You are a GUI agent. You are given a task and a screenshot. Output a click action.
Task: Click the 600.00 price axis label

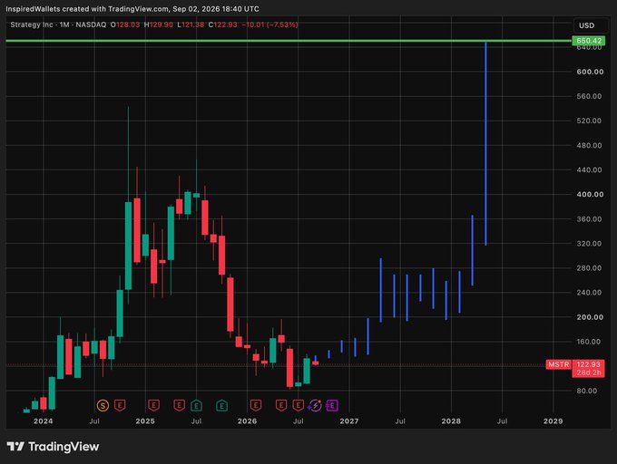[x=590, y=72]
